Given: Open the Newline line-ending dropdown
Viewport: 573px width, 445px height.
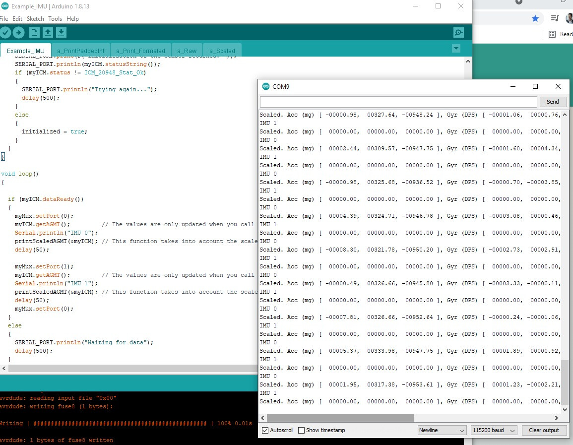Looking at the screenshot, I should (442, 430).
